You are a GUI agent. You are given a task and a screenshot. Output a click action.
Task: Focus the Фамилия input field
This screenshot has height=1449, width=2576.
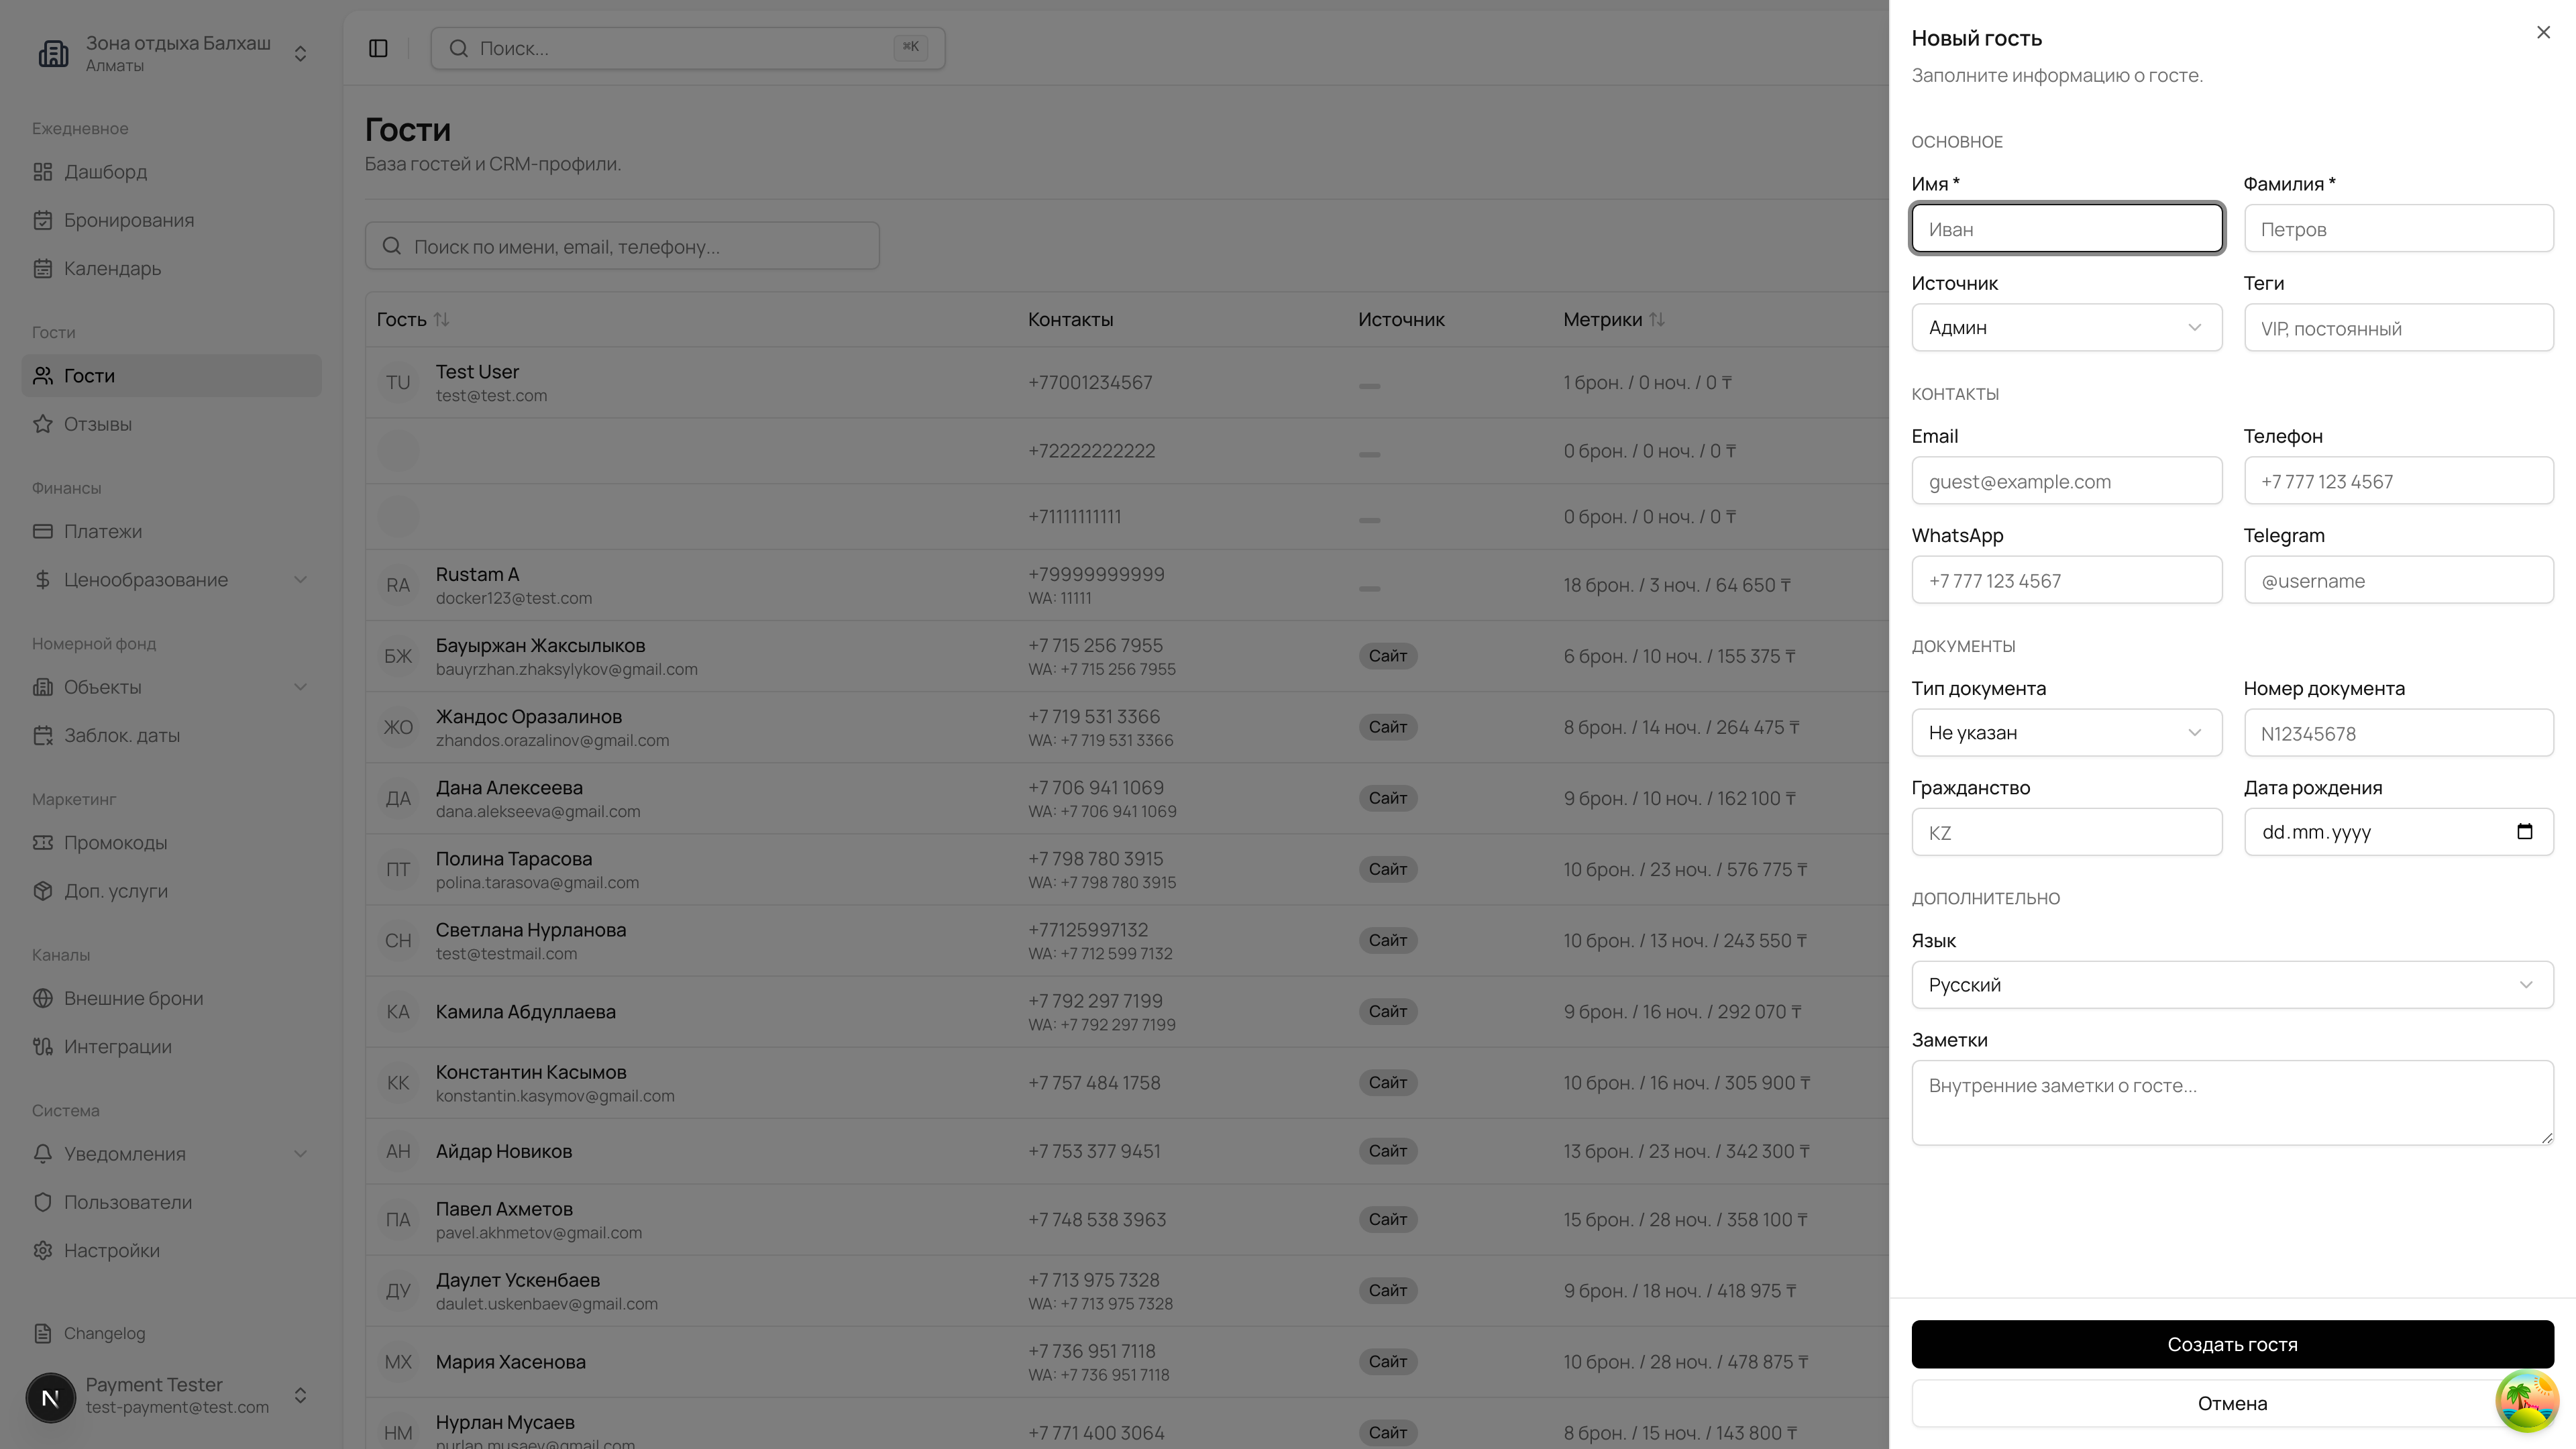pyautogui.click(x=2398, y=229)
